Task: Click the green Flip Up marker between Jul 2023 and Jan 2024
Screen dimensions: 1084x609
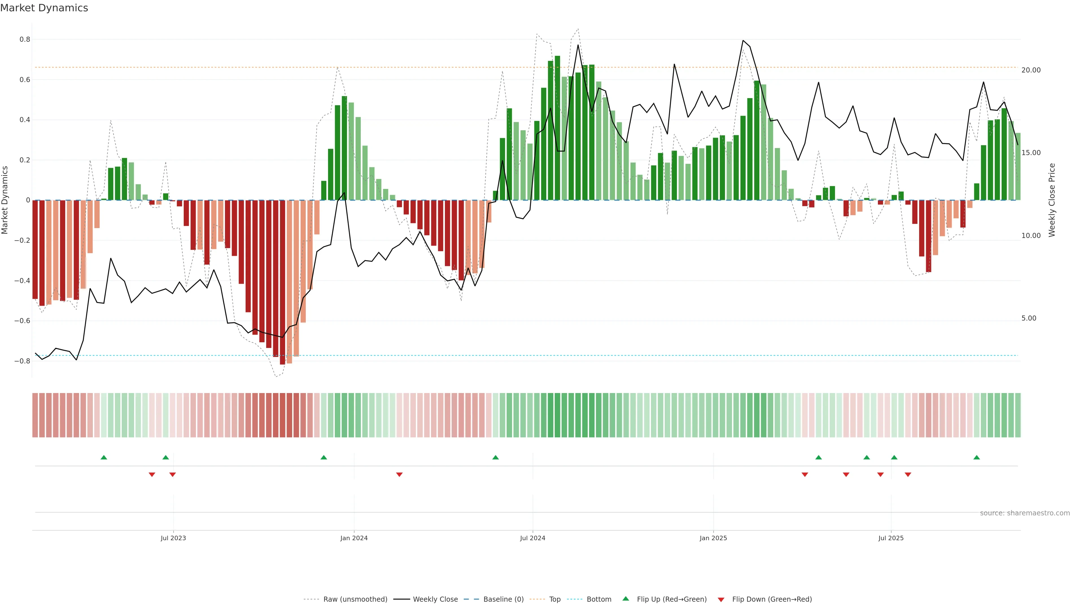Action: pos(324,457)
